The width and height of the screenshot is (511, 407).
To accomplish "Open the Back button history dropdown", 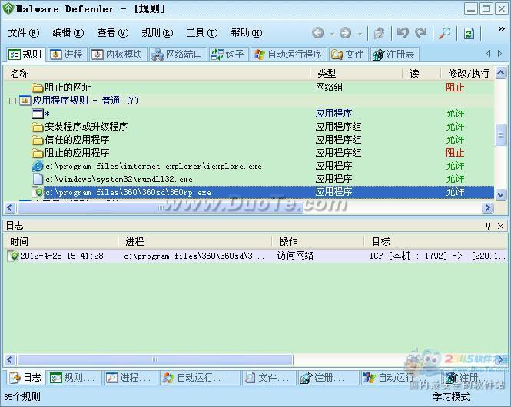I will coord(332,34).
